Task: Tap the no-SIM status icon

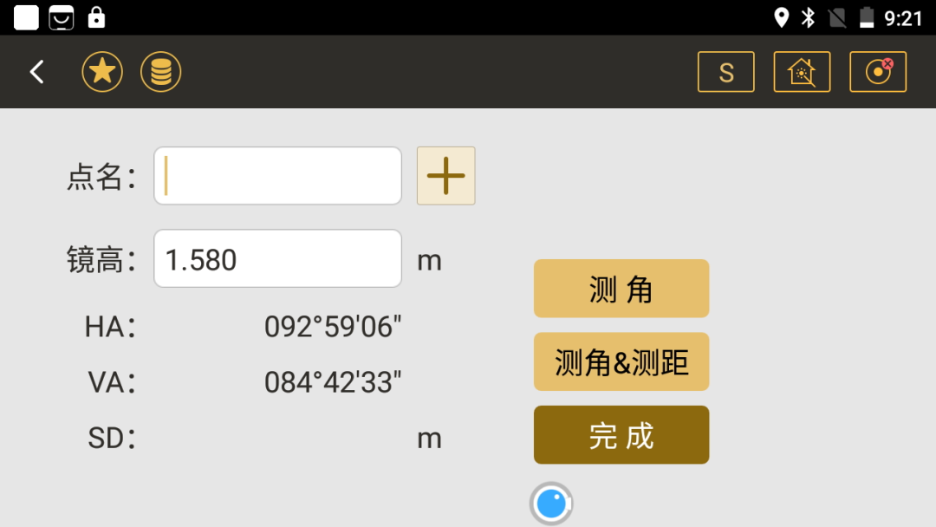Action: (x=837, y=18)
